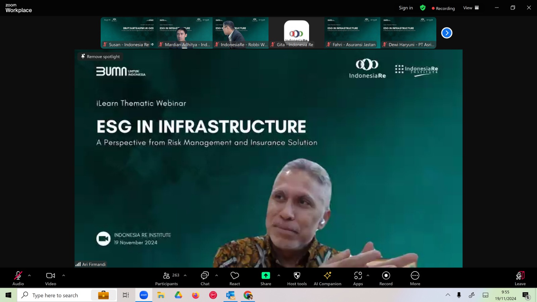Viewport: 537px width, 302px height.
Task: Select Susan - Indonesia Re thumbnail
Action: tap(129, 33)
